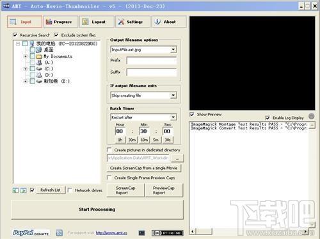320x239 pixels.
Task: Click the log vertical scrollbar up arrow
Action: (312, 125)
